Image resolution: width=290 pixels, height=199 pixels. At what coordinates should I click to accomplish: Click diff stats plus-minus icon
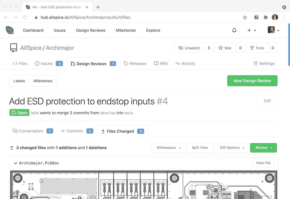pos(12,148)
